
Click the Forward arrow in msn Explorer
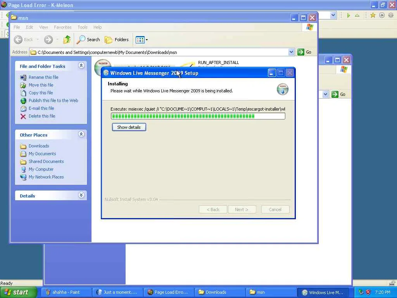pyautogui.click(x=48, y=40)
